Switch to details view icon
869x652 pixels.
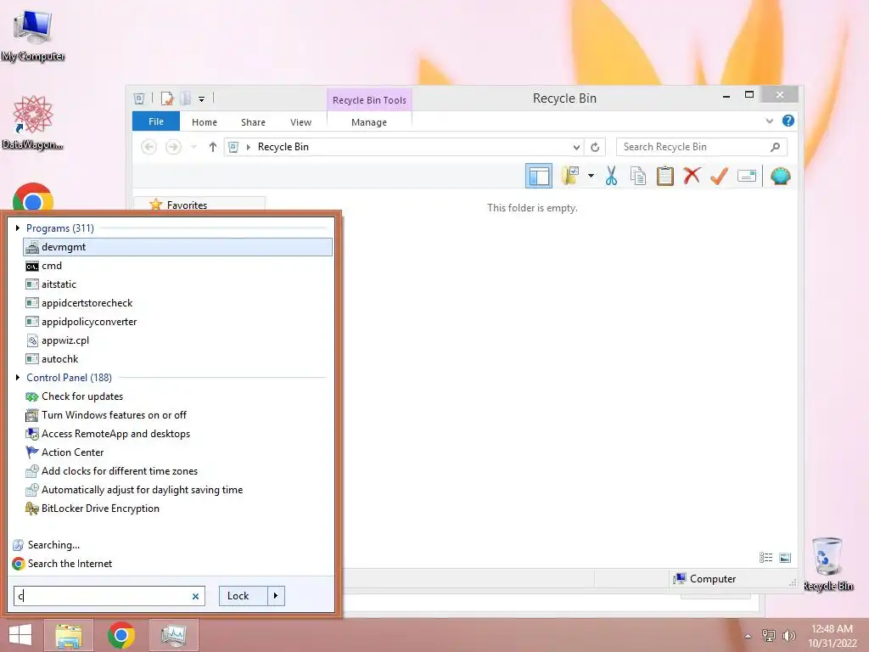click(x=766, y=558)
